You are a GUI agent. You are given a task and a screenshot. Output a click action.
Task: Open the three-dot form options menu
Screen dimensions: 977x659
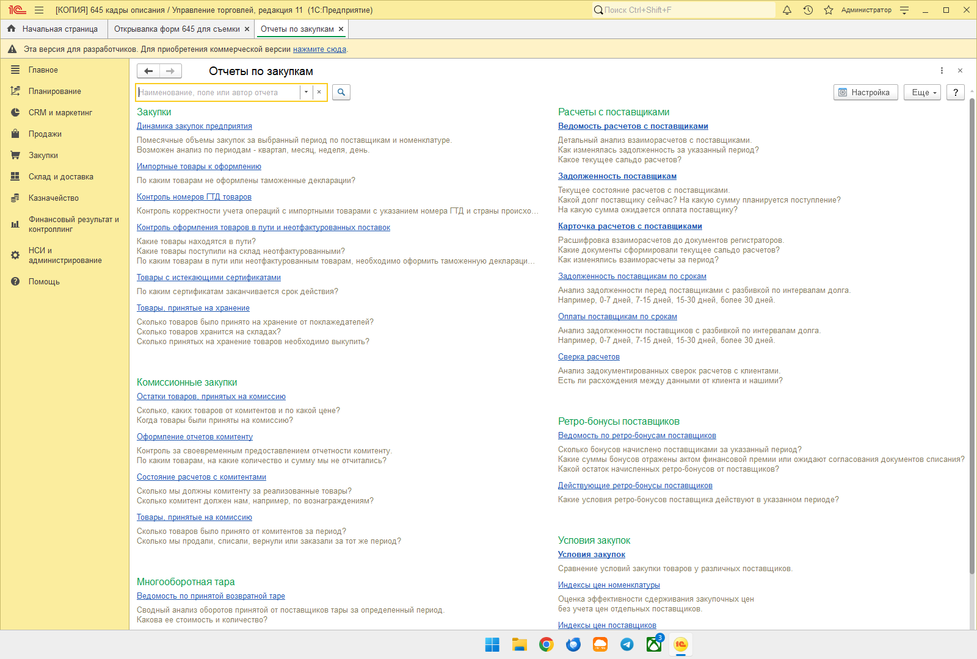[x=942, y=71]
